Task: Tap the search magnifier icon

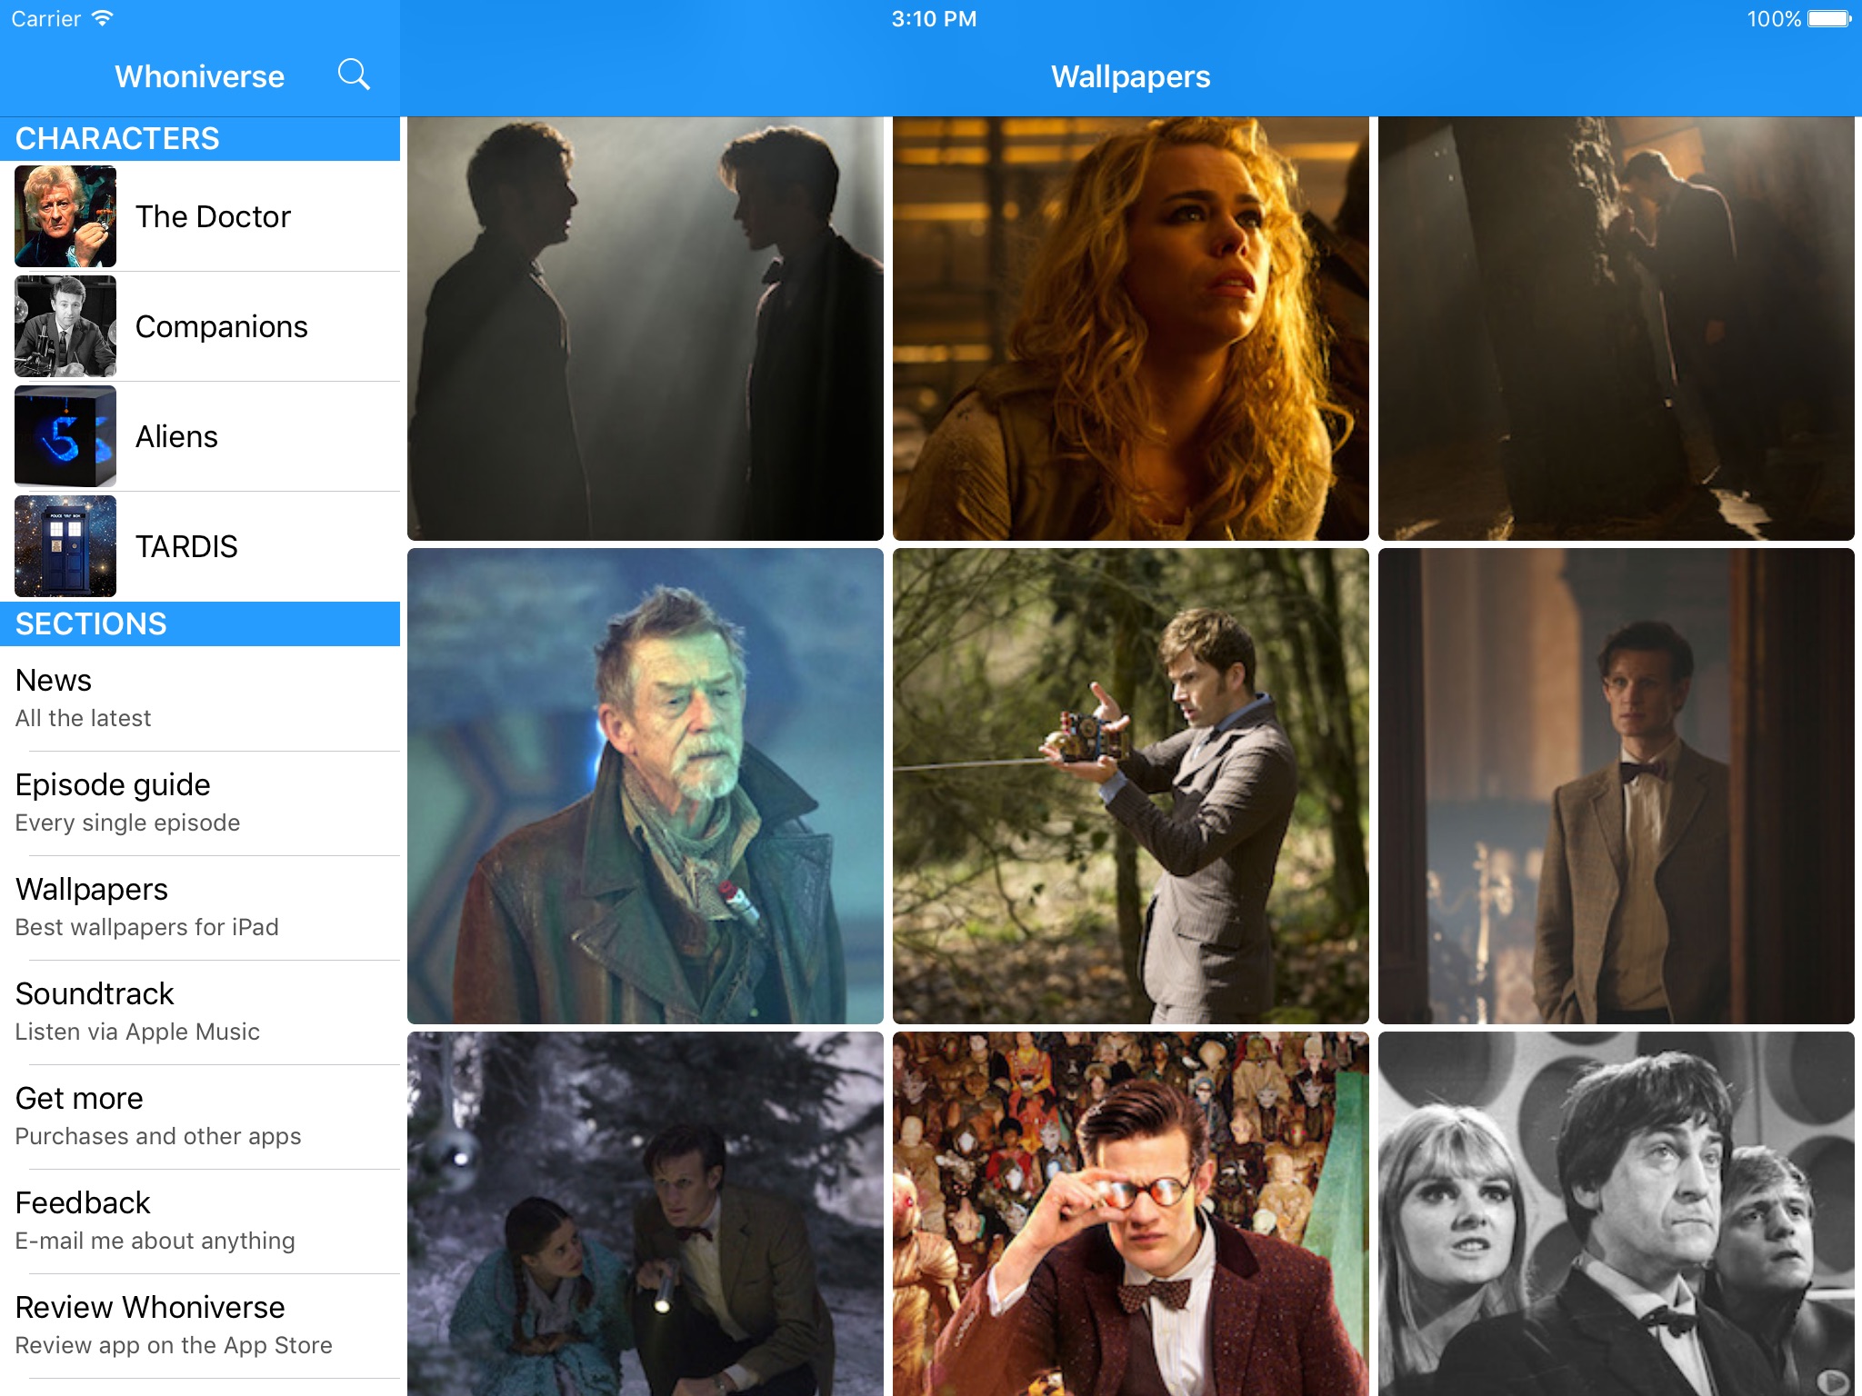Action: (x=354, y=75)
